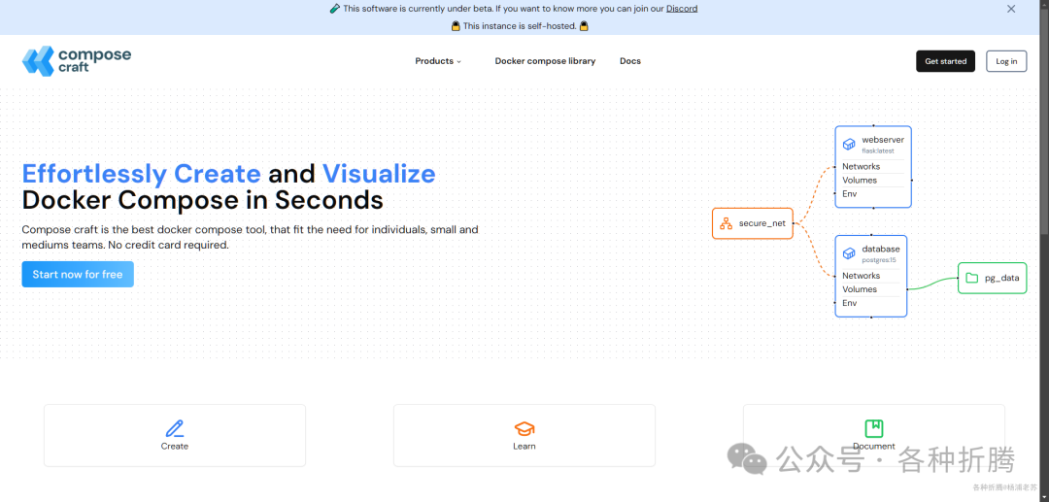Click the Document bookmark icon

click(874, 428)
